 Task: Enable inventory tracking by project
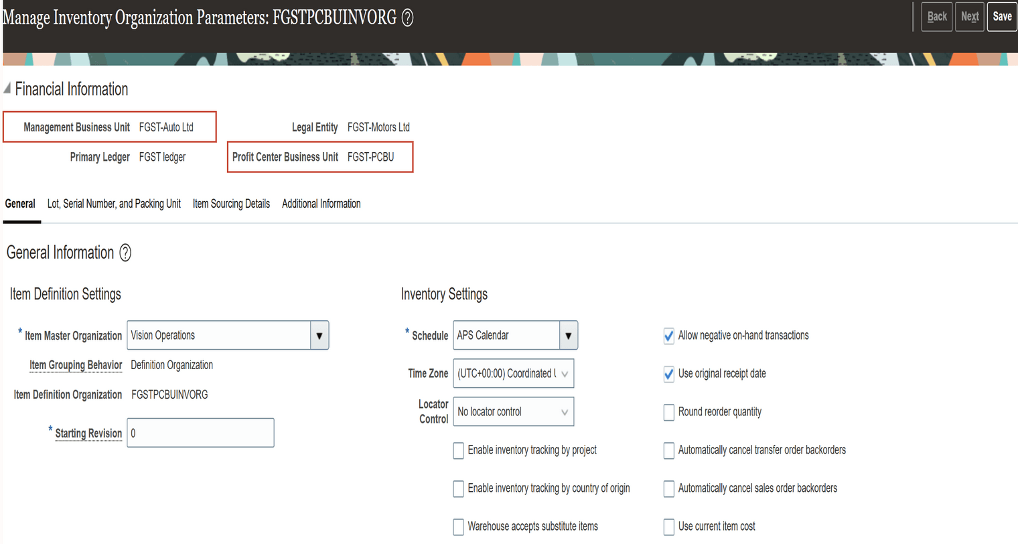pyautogui.click(x=459, y=451)
